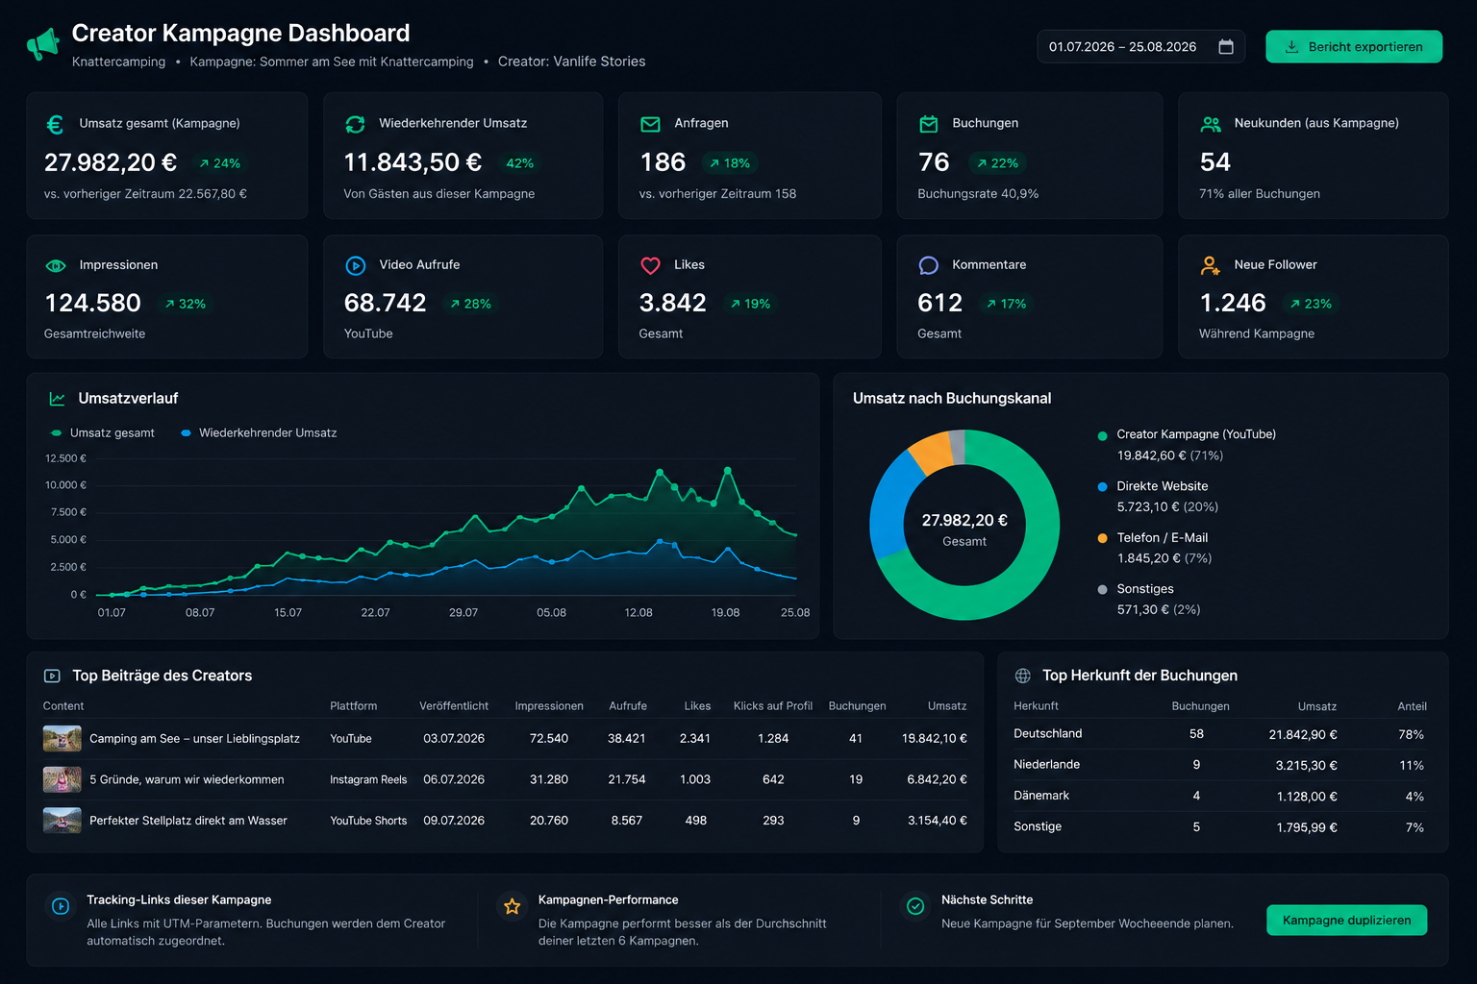Click the Niederlande row in Herkunft table
This screenshot has width=1477, height=984.
coord(1219,765)
